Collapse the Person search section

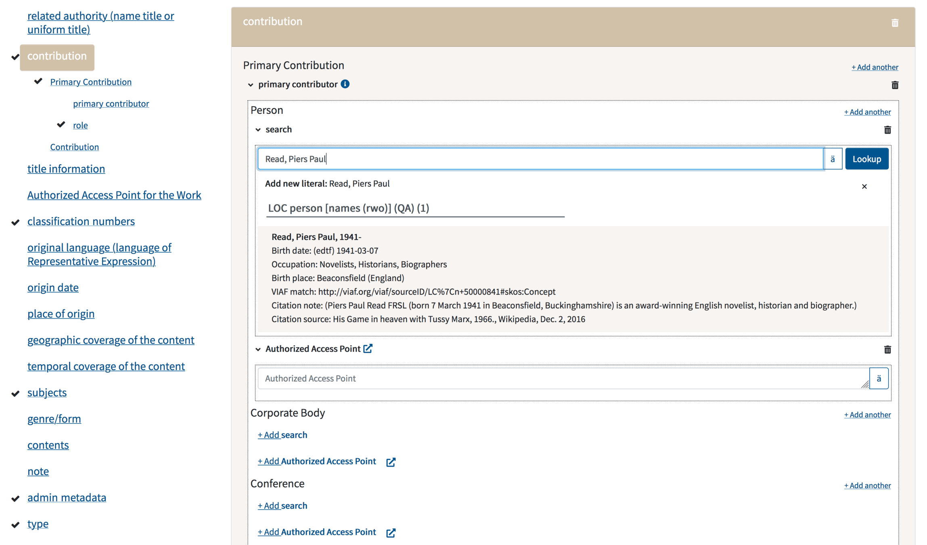(258, 130)
